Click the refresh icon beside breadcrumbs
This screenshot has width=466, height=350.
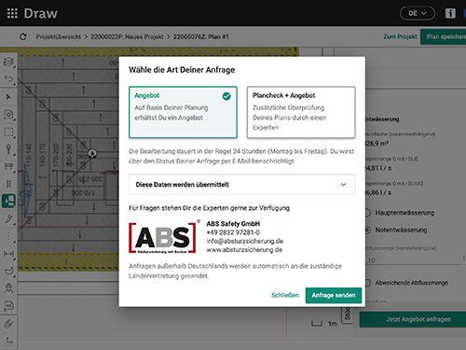tap(23, 36)
